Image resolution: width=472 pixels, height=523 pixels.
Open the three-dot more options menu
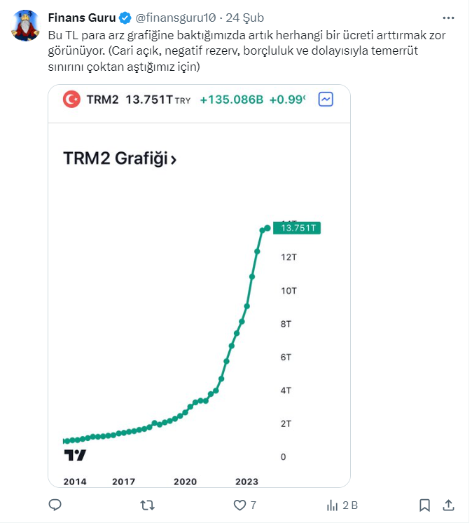pos(448,17)
